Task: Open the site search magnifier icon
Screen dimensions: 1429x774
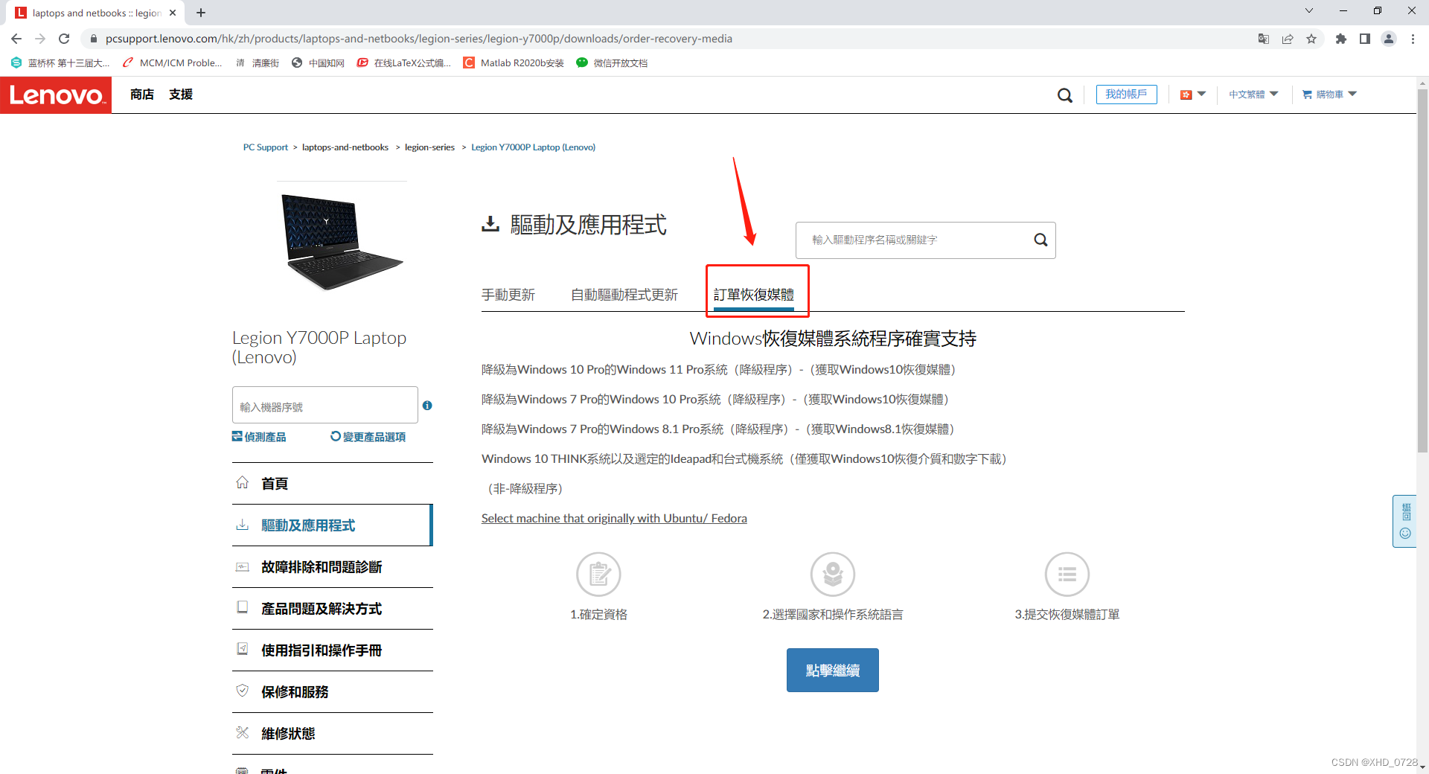Action: coord(1065,95)
